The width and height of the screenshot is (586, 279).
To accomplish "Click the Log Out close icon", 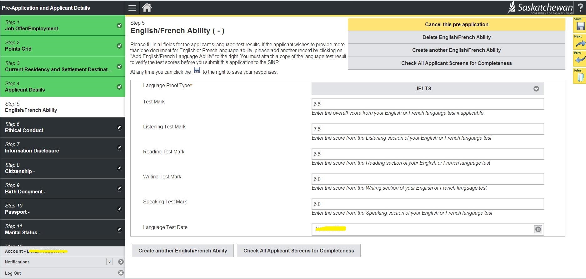I will point(121,273).
